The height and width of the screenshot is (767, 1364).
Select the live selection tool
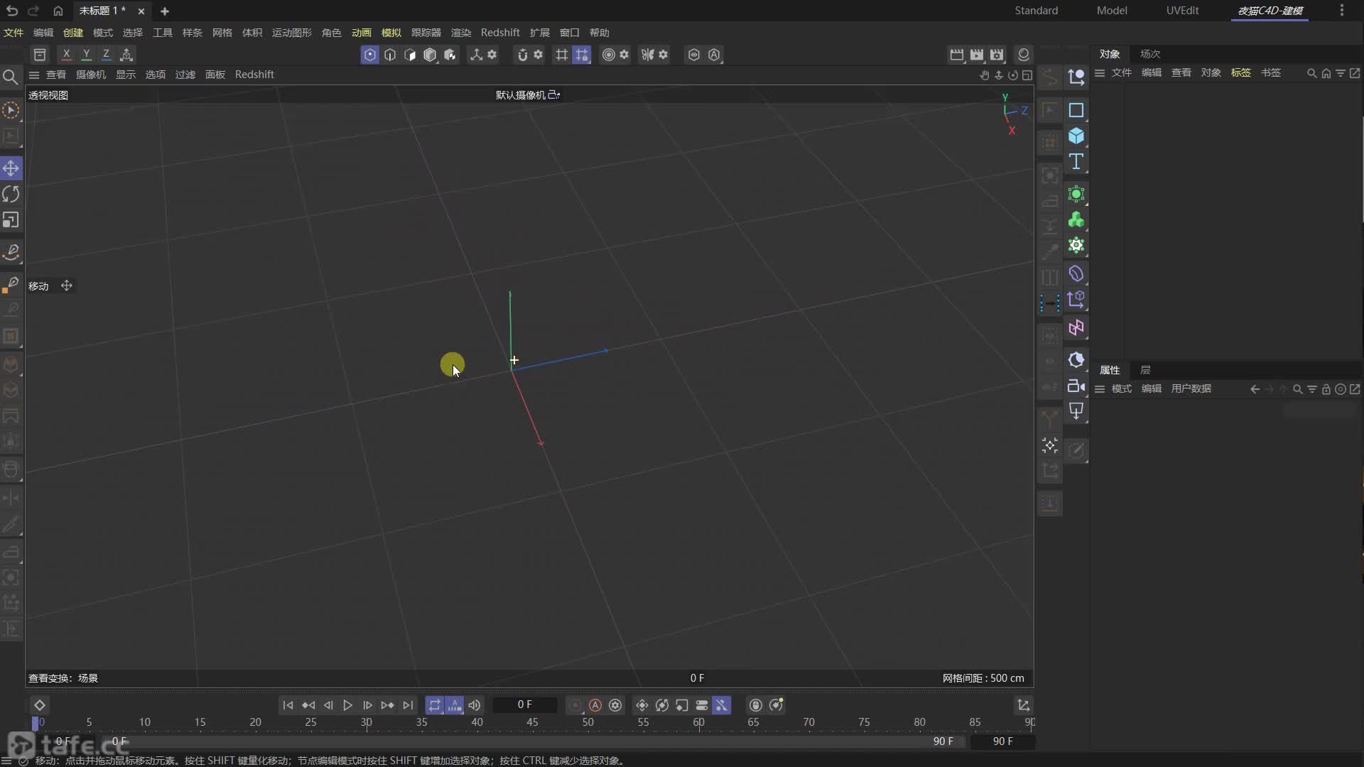click(x=11, y=111)
